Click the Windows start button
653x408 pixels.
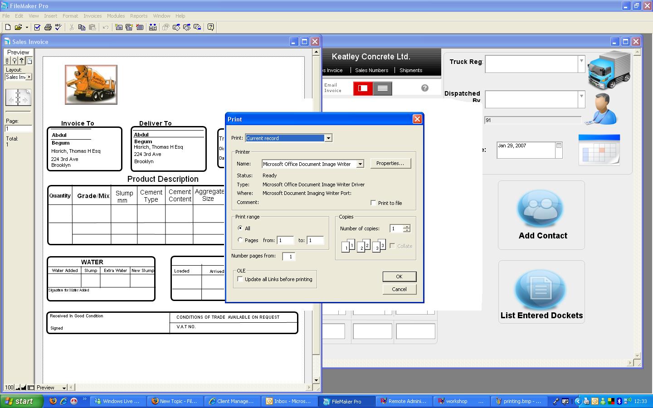pyautogui.click(x=22, y=401)
